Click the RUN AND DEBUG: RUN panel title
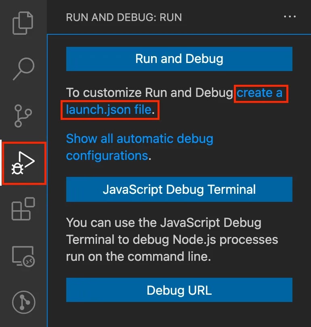The height and width of the screenshot is (327, 311). click(x=124, y=17)
